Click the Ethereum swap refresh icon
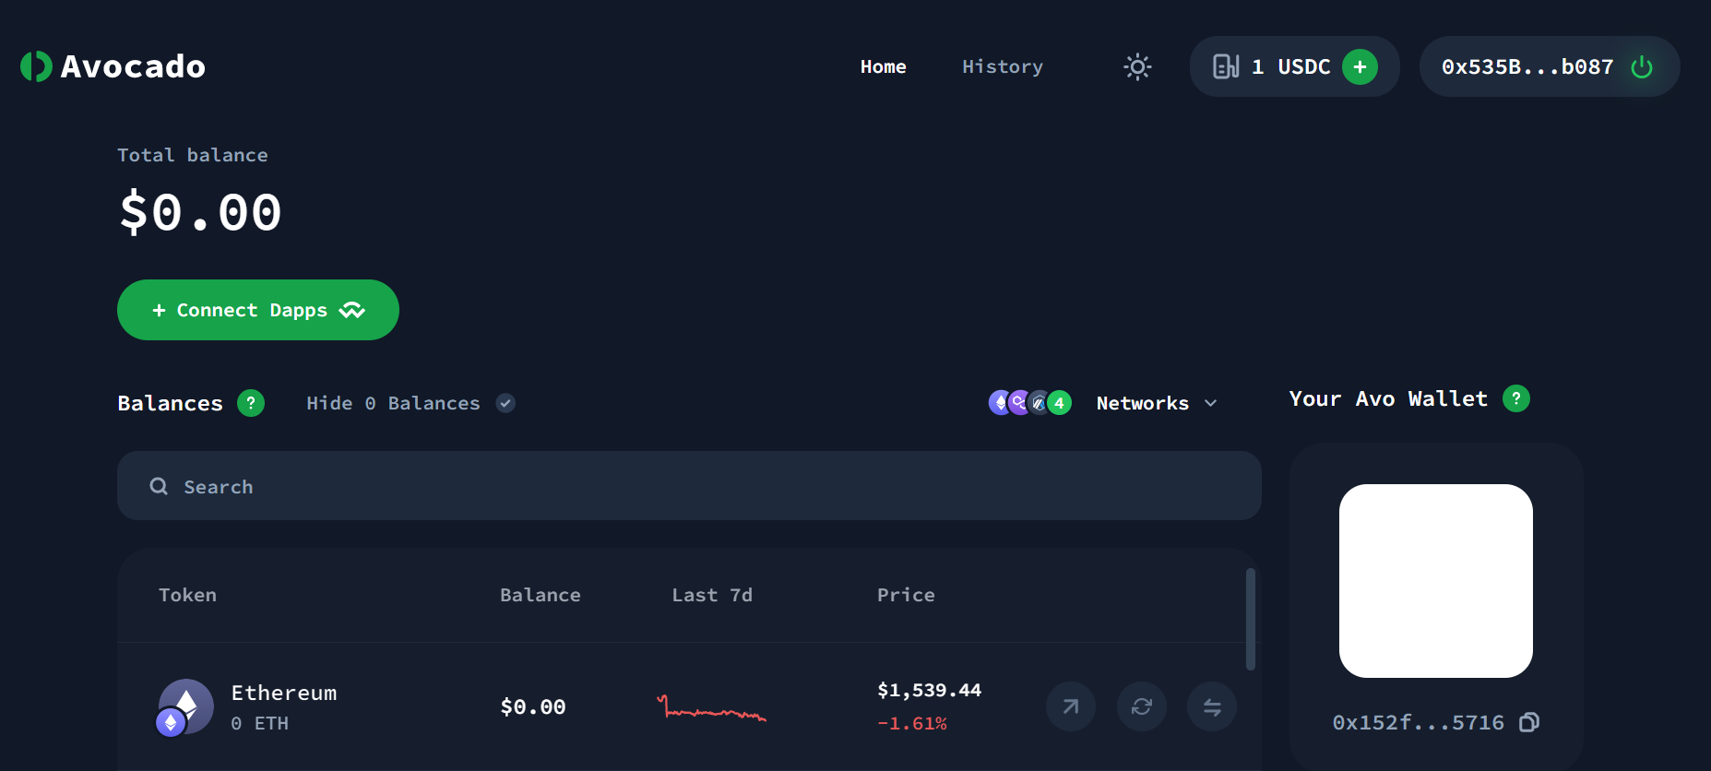Screen dimensions: 1711x771 pyautogui.click(x=1142, y=706)
